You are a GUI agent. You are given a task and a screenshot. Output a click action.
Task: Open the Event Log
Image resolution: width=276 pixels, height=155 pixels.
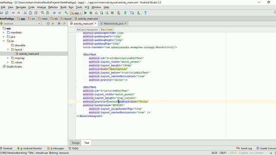244,148
